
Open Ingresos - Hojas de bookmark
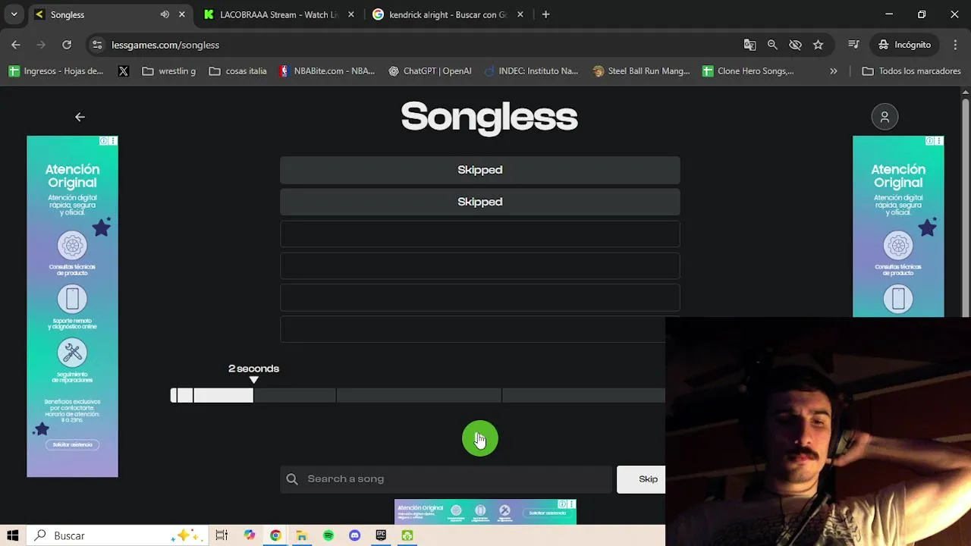(56, 71)
